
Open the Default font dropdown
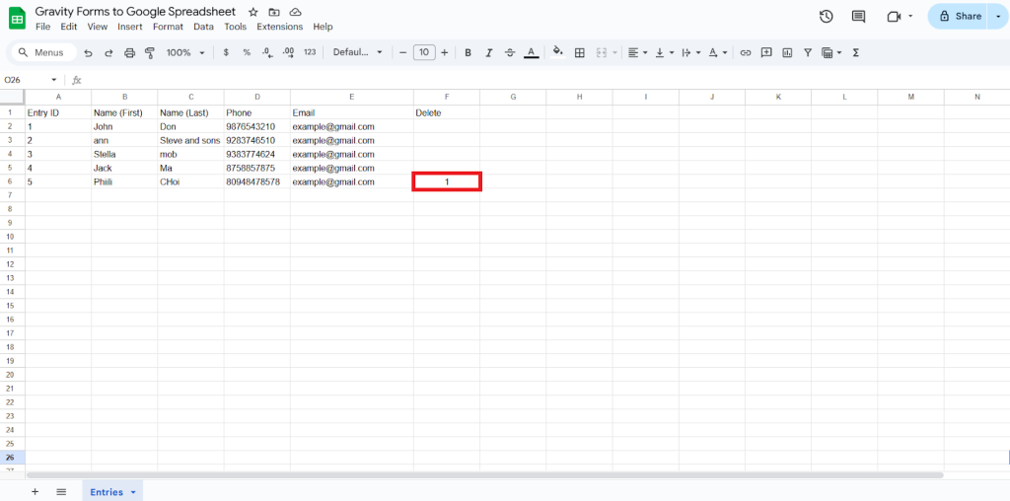point(357,53)
